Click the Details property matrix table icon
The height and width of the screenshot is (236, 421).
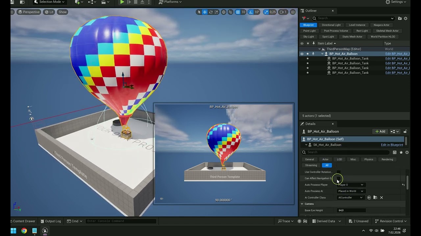395,152
